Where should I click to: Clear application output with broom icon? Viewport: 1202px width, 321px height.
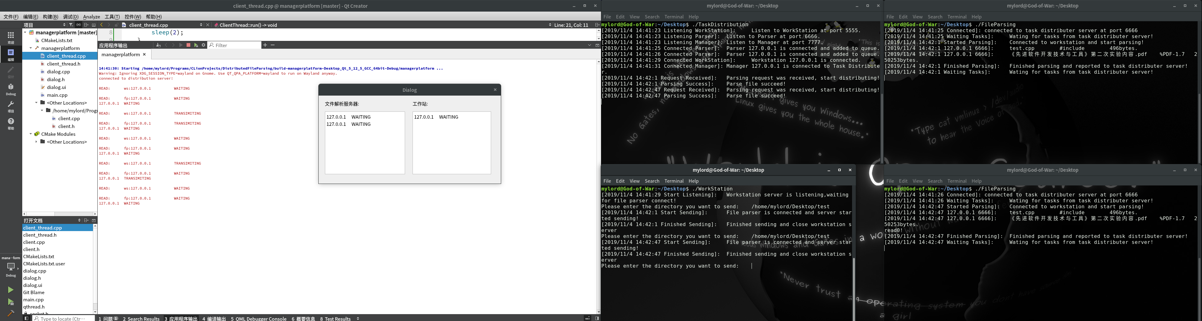click(159, 45)
